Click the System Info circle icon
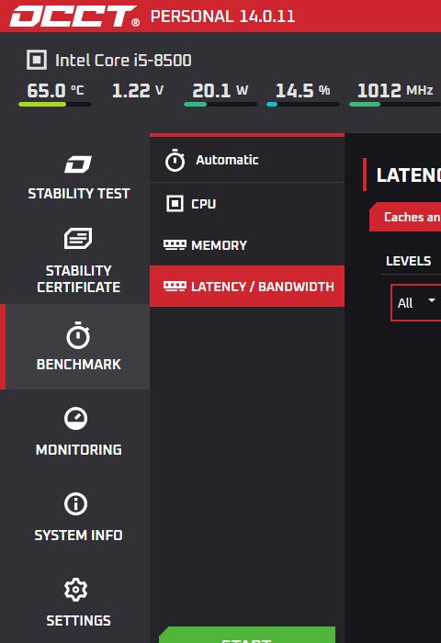441x643 pixels. tap(76, 503)
